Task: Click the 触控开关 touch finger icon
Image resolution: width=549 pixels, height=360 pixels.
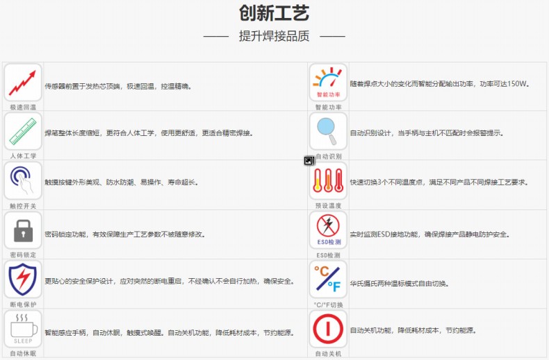Action: 23,180
